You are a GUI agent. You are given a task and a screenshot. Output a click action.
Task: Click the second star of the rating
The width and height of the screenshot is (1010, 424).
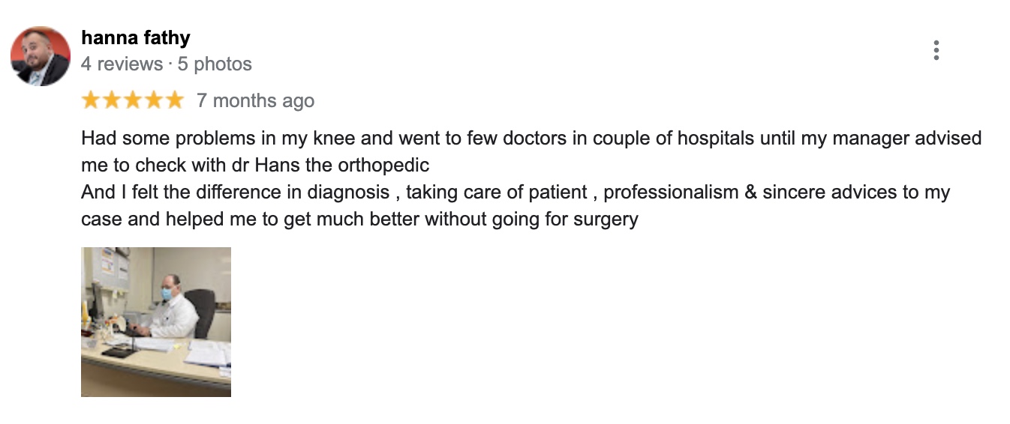pyautogui.click(x=112, y=100)
